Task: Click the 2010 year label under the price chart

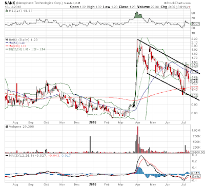Action: pyautogui.click(x=93, y=122)
